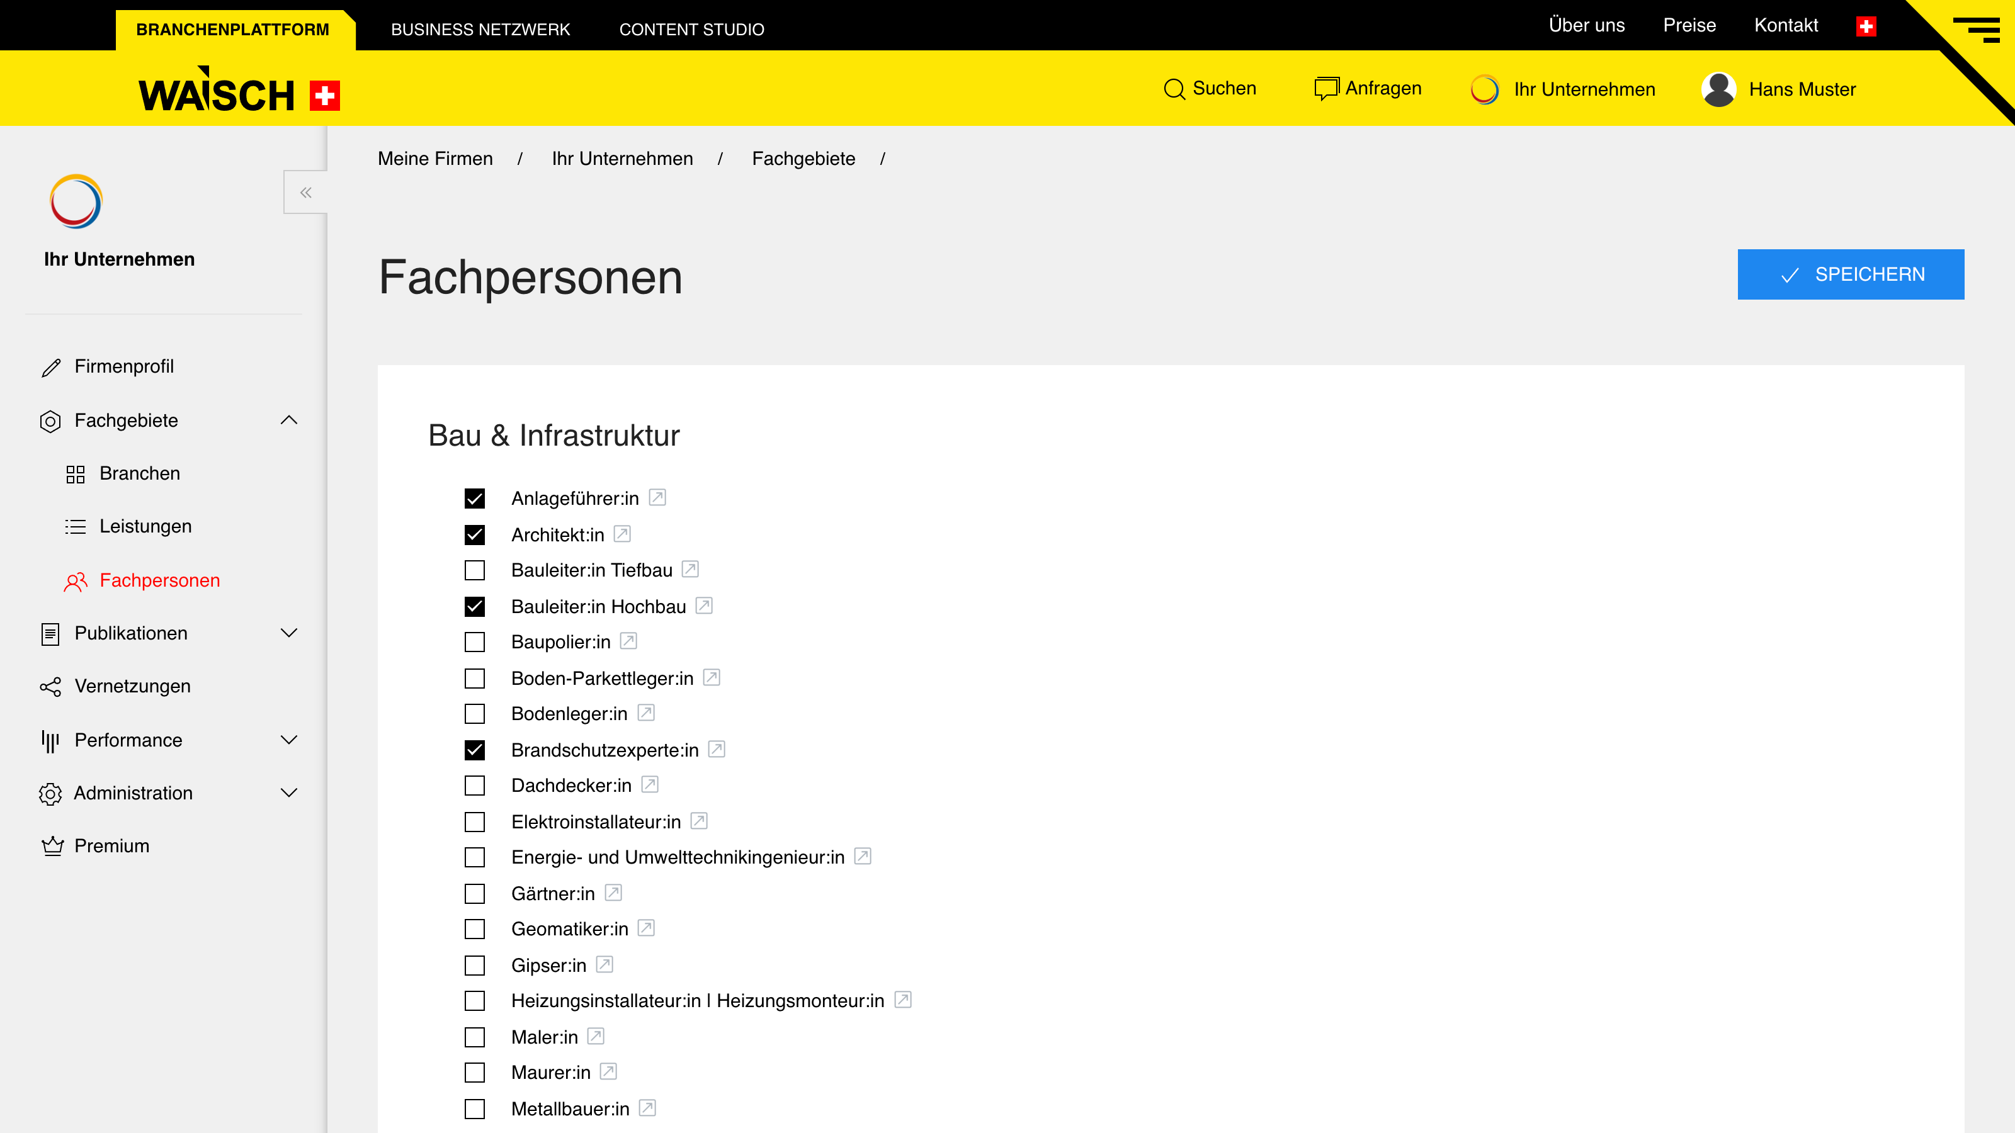
Task: Uncheck the Bauleiter:in Hochbau checkbox
Action: (475, 607)
